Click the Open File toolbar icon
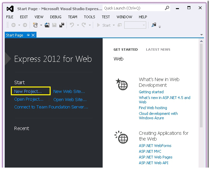 click(47, 25)
